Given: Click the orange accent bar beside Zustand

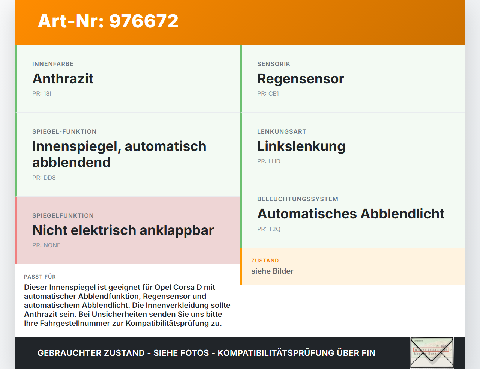Looking at the screenshot, I should (242, 266).
